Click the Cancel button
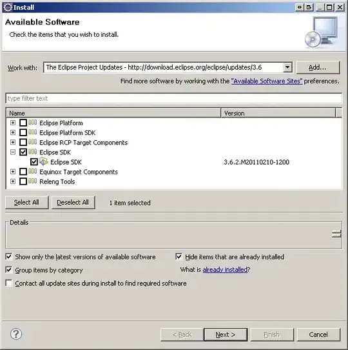The width and height of the screenshot is (348, 350). pyautogui.click(x=318, y=335)
